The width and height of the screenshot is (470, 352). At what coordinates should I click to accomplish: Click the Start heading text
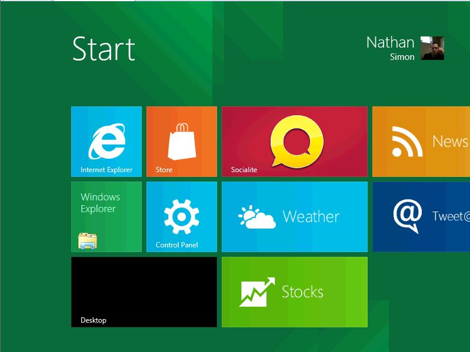tap(104, 49)
